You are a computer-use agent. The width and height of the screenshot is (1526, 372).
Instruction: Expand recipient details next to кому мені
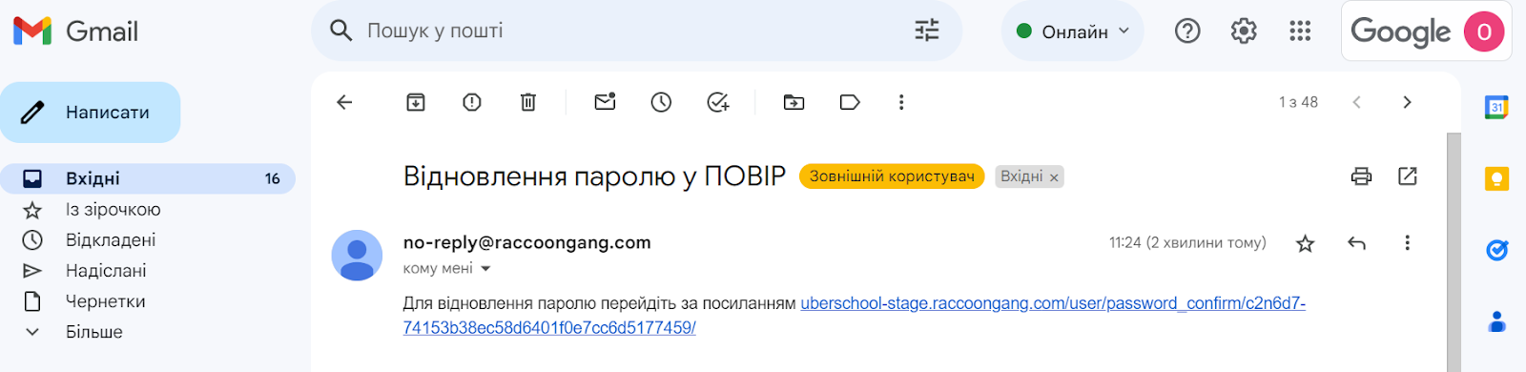click(485, 269)
